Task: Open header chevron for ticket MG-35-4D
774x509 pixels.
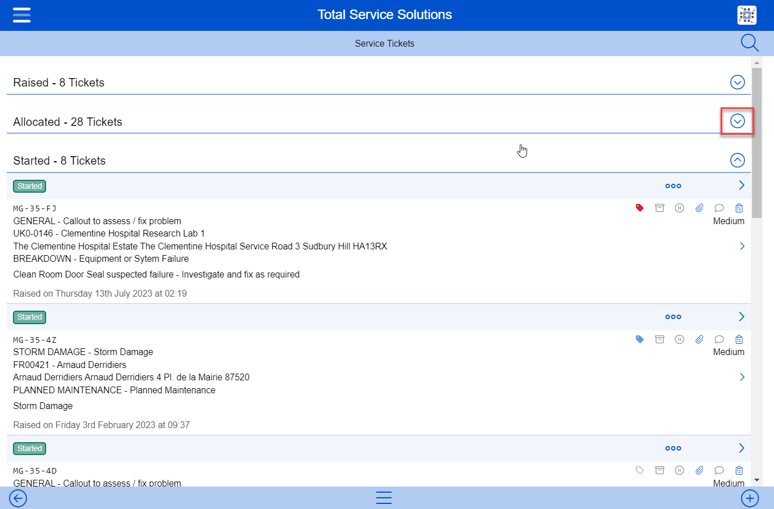Action: [741, 448]
